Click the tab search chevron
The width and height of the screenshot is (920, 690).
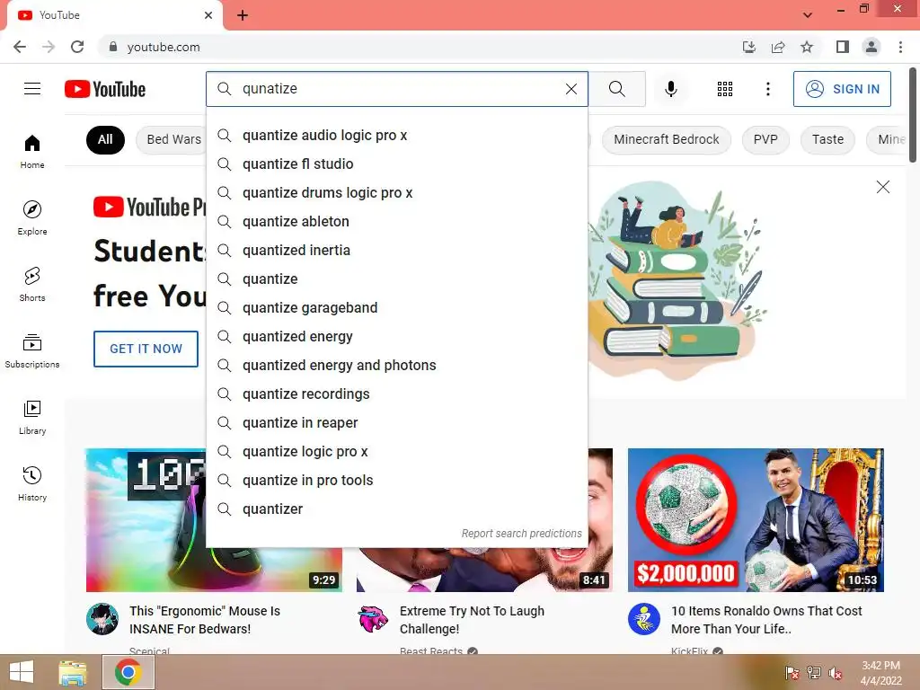point(808,15)
